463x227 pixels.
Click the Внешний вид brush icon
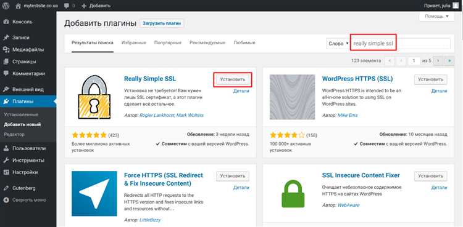click(x=6, y=89)
